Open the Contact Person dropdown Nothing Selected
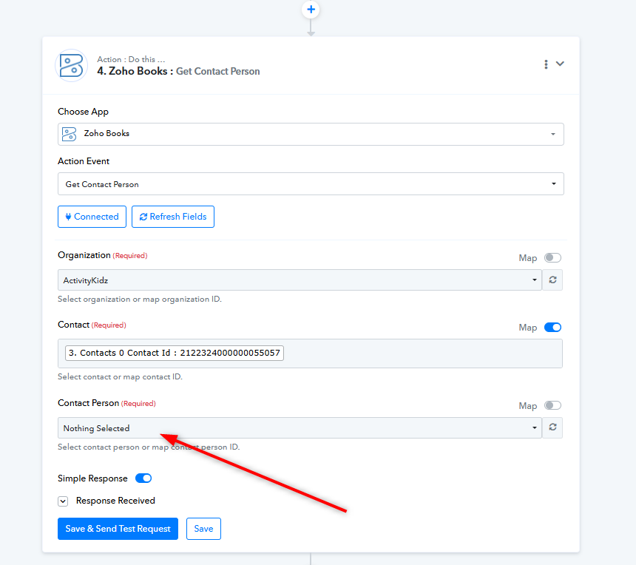The image size is (636, 565). pos(300,428)
